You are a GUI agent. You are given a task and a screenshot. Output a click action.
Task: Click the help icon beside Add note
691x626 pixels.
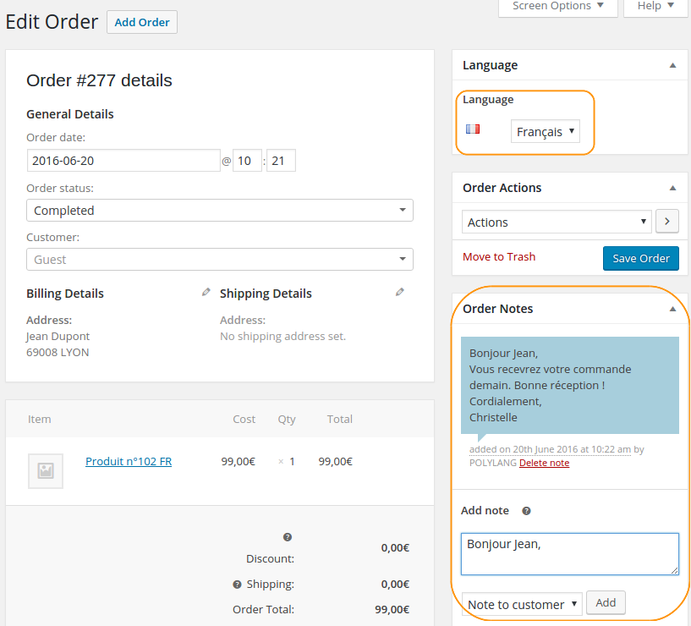click(x=526, y=511)
